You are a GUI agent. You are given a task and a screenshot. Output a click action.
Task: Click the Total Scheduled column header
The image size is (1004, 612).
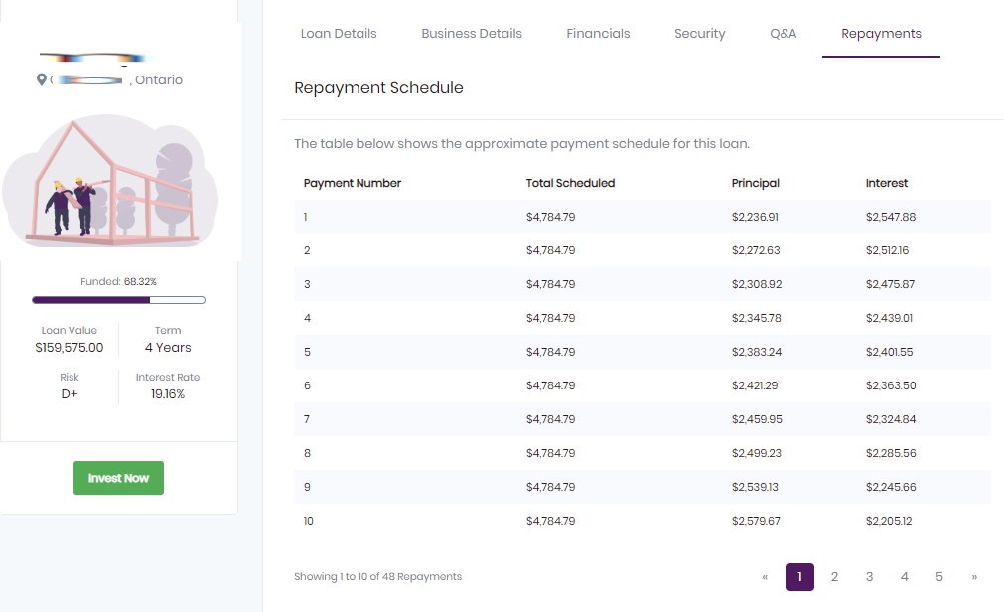tap(570, 183)
